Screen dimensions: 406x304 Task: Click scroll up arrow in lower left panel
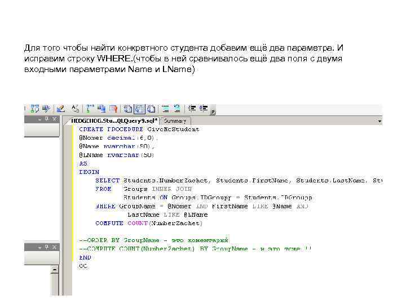[x=55, y=270]
